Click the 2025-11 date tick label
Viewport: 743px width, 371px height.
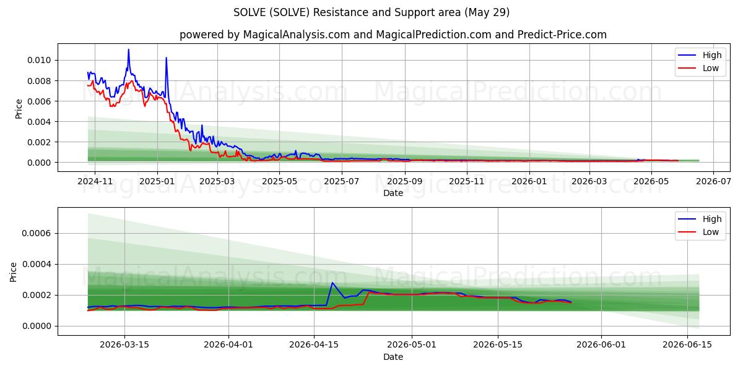[x=468, y=181]
